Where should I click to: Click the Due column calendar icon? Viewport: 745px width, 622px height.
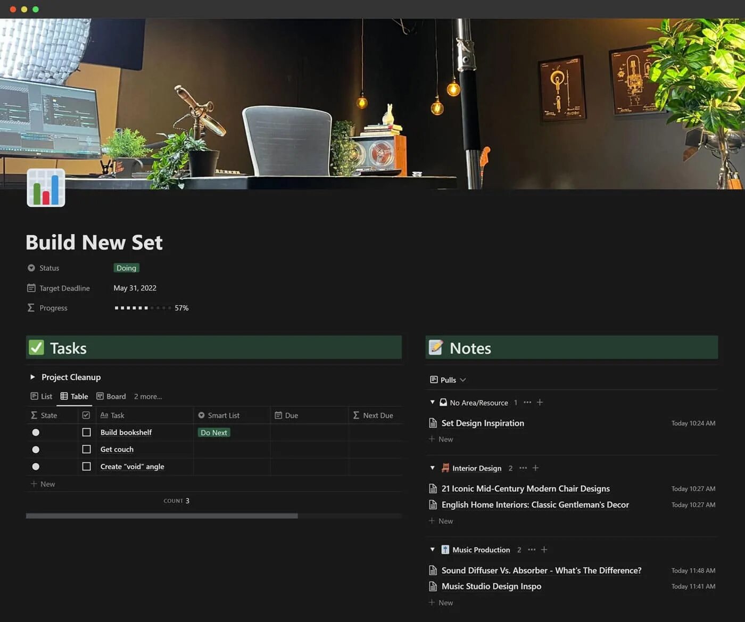tap(278, 415)
